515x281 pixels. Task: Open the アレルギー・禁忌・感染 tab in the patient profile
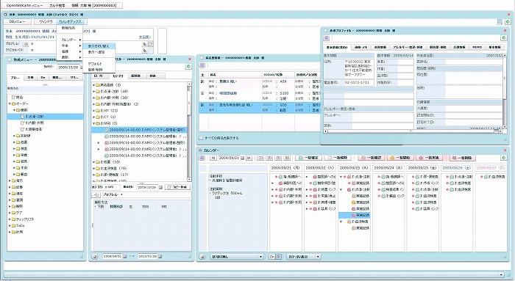pos(408,47)
